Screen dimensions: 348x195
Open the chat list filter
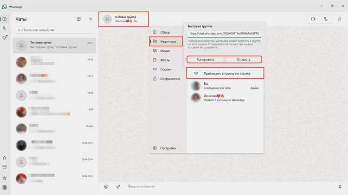(90, 19)
